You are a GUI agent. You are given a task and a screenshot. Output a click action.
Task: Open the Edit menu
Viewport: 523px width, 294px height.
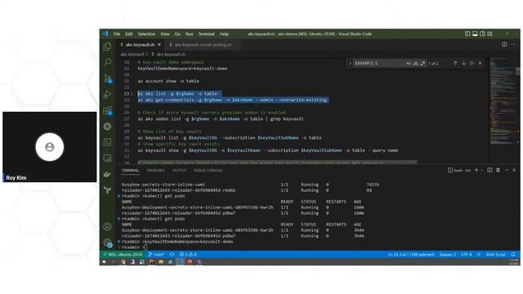click(x=129, y=33)
